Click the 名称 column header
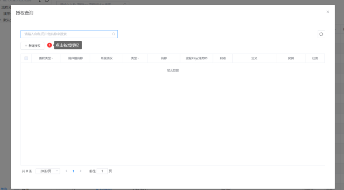This screenshot has width=344, height=190. pos(164,58)
